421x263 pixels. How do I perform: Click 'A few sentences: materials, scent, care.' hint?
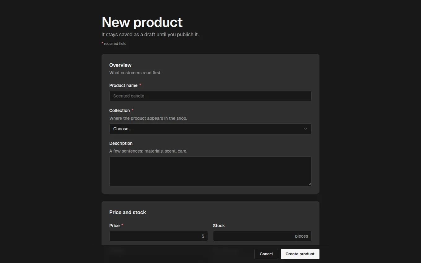148,151
